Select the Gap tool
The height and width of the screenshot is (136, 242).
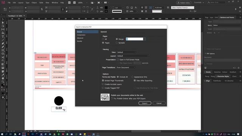[3, 29]
